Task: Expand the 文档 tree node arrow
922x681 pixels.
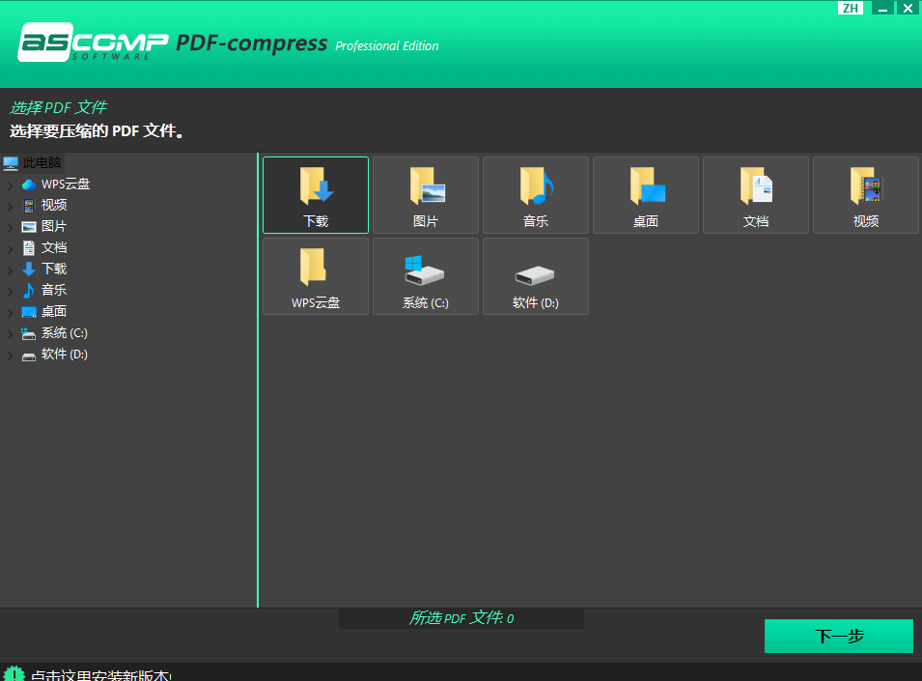Action: [x=11, y=248]
